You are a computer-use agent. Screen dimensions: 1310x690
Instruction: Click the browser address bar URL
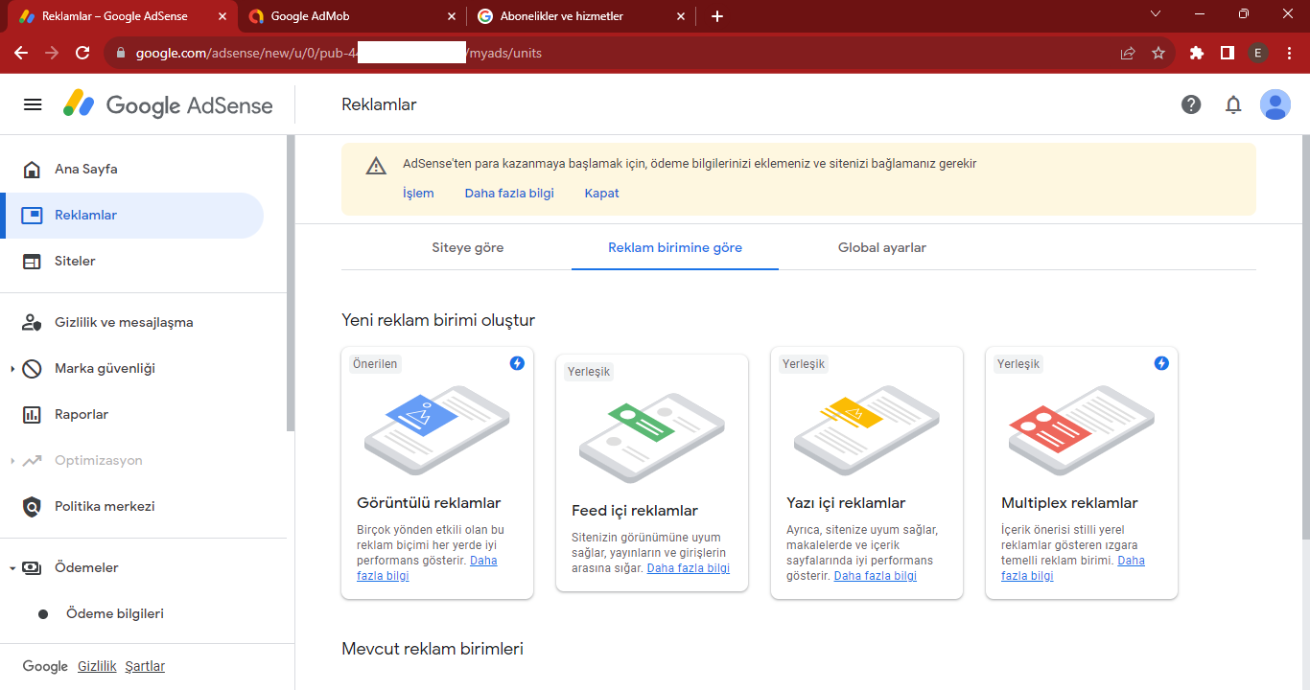(x=614, y=54)
